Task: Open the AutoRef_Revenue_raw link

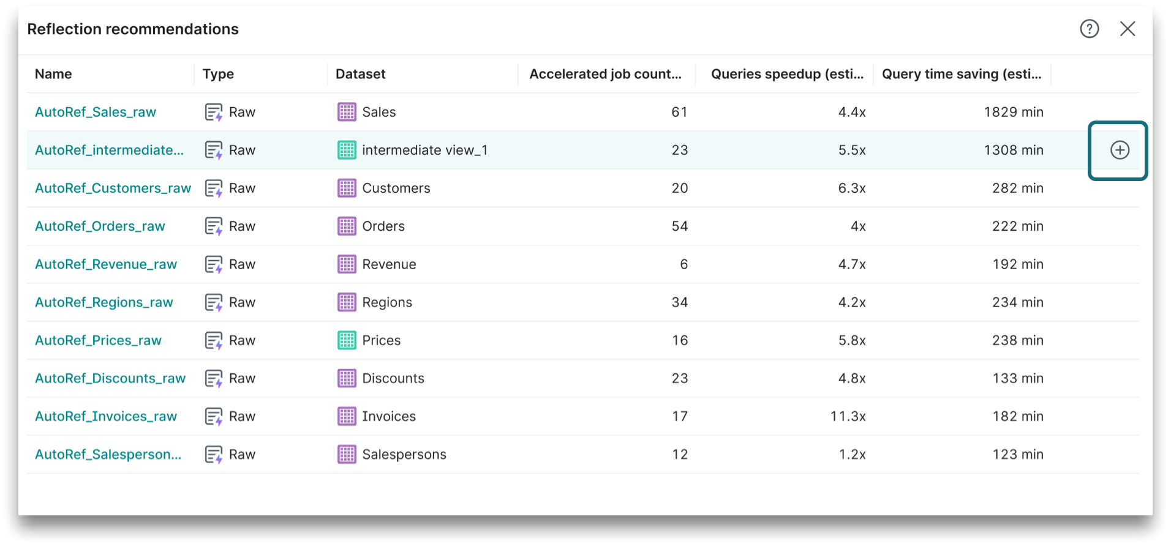Action: 106,264
